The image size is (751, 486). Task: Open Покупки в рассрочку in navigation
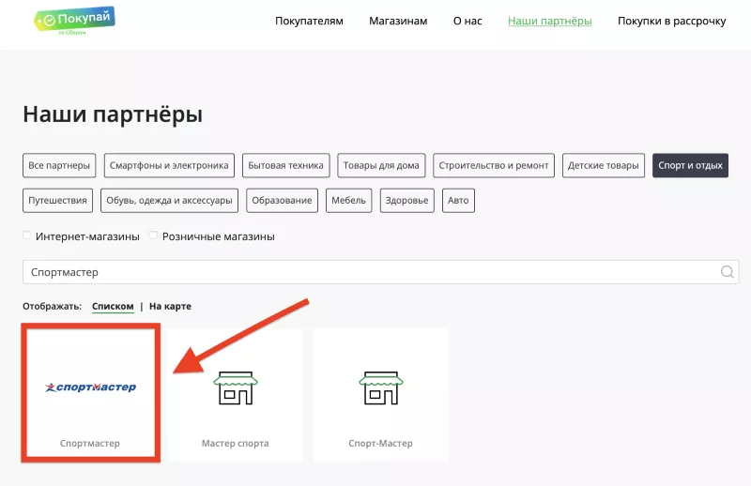[671, 21]
